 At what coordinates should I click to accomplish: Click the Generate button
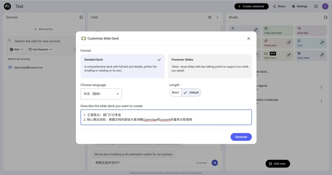point(241,137)
